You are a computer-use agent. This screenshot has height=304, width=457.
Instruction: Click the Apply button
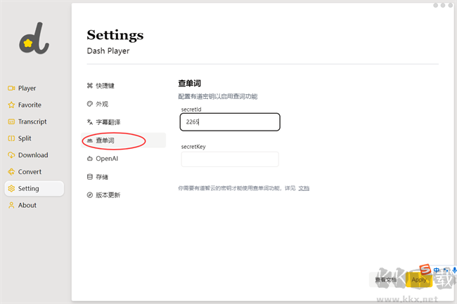419,280
